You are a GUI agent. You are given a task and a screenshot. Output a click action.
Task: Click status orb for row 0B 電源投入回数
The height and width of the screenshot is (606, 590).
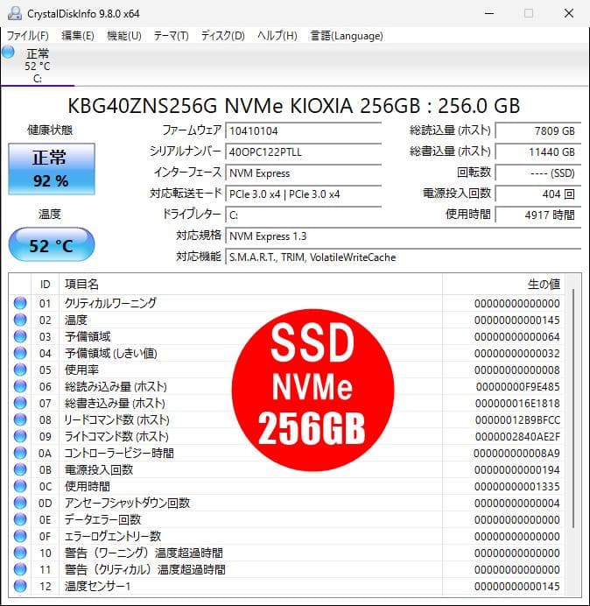click(x=20, y=469)
